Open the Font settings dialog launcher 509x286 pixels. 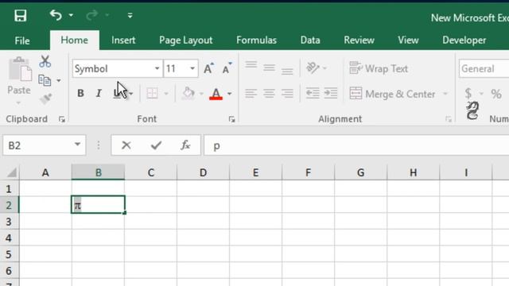(231, 119)
